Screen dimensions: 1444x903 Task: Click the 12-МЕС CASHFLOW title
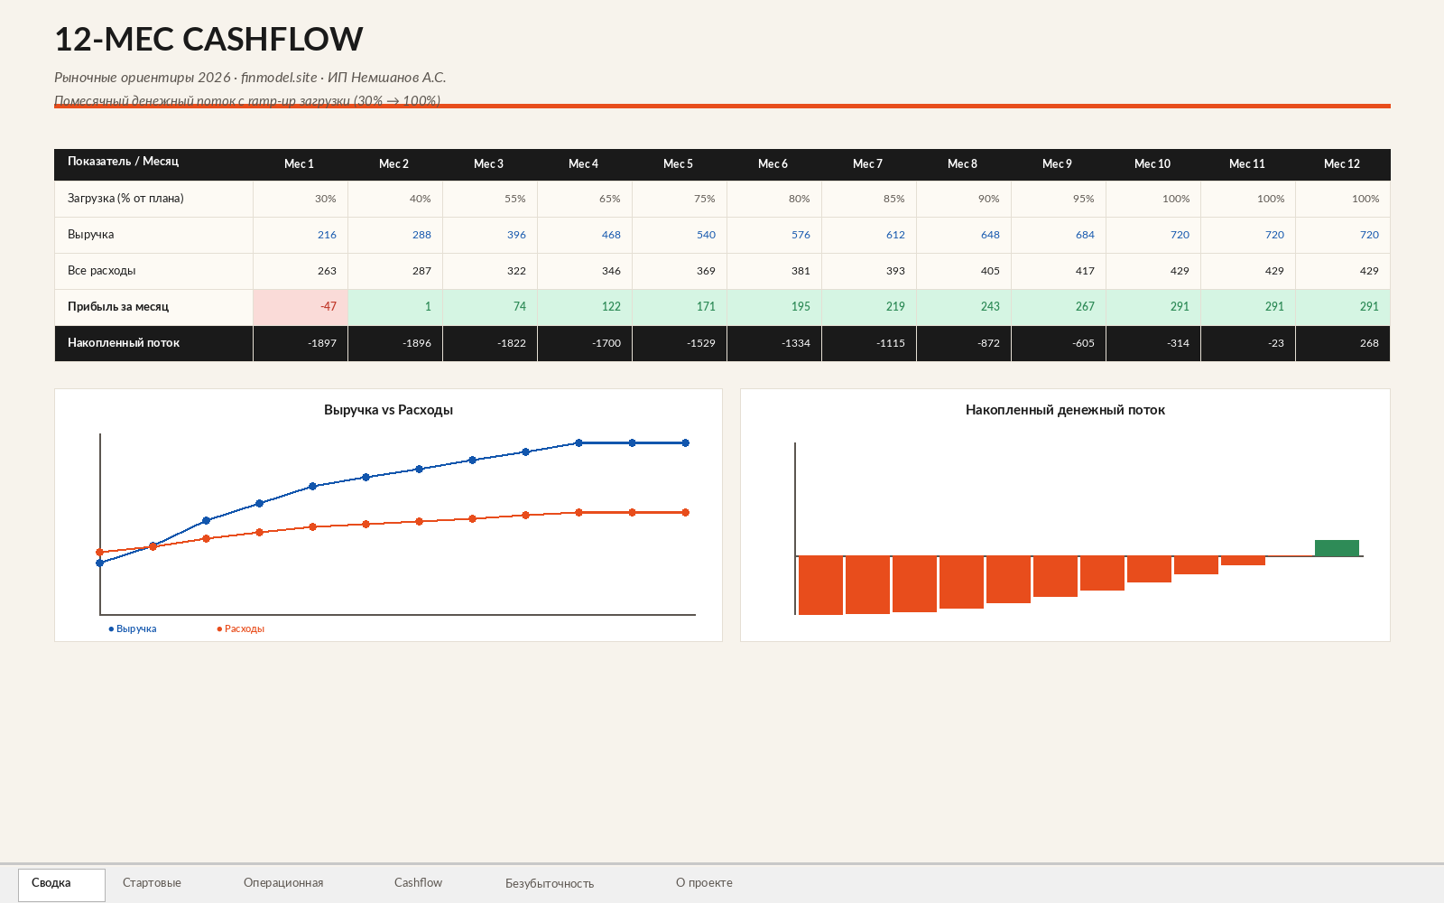pyautogui.click(x=208, y=39)
